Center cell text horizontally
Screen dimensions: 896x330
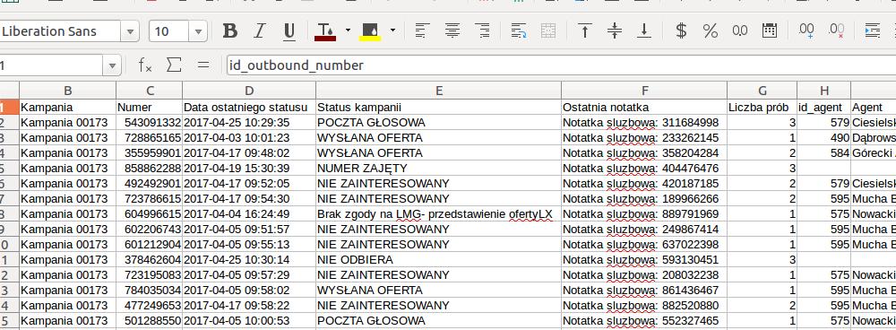[x=452, y=30]
